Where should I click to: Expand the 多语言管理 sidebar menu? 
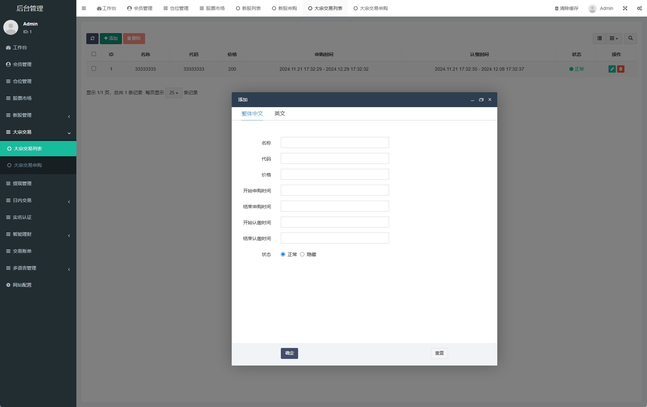point(38,268)
